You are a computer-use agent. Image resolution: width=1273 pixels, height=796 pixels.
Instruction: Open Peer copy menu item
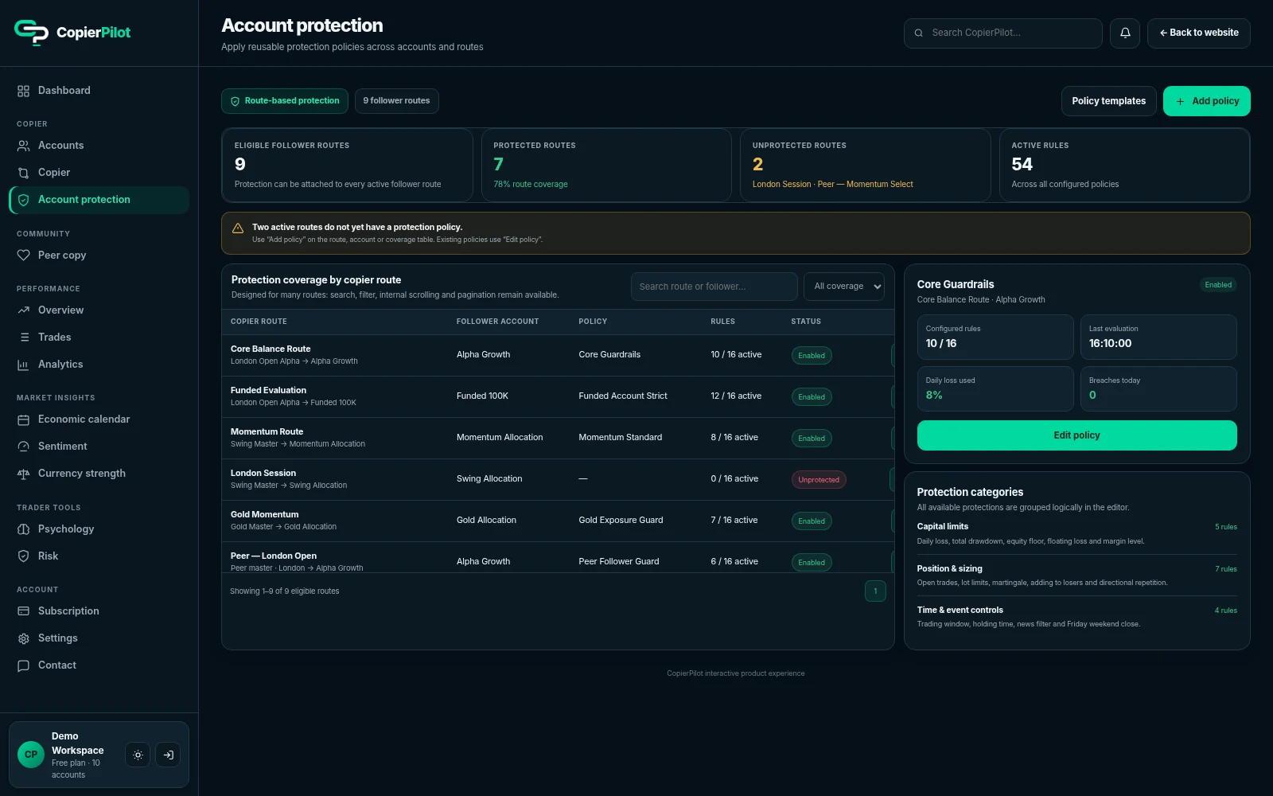point(99,256)
